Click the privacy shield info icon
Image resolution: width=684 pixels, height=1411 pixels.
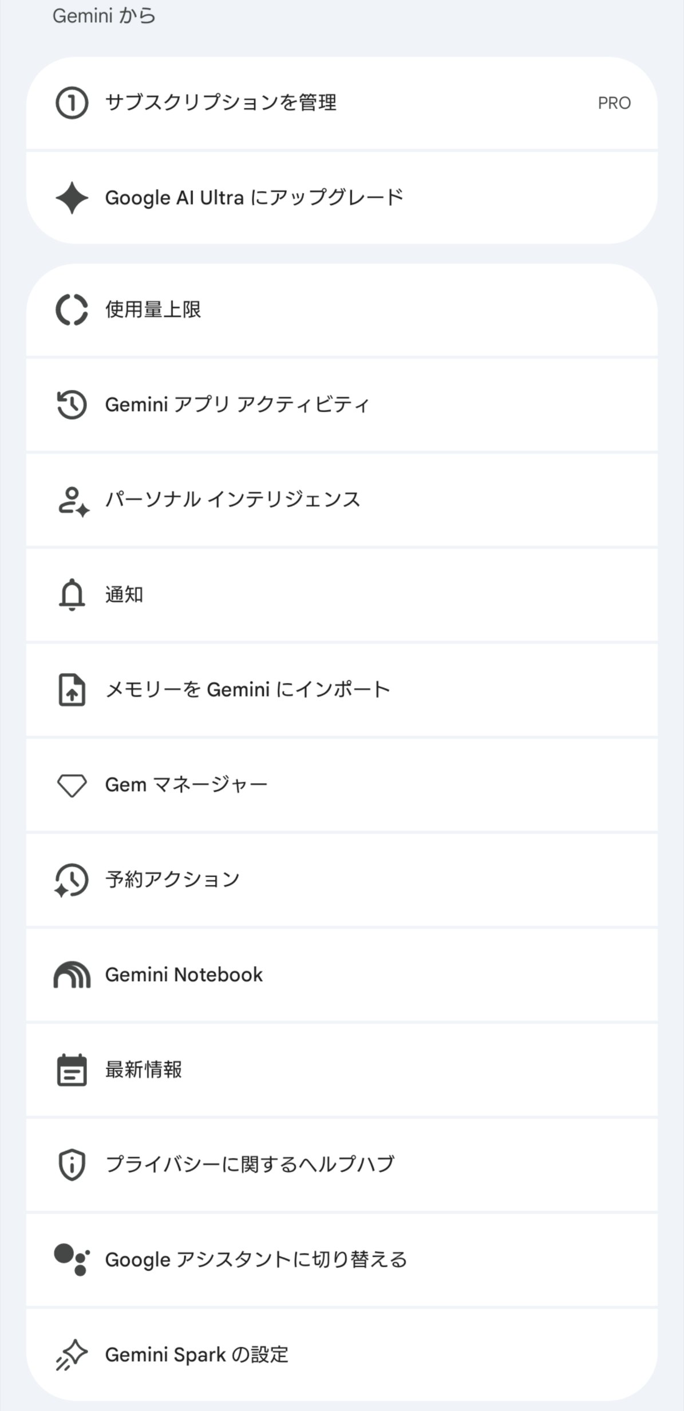click(x=72, y=1165)
